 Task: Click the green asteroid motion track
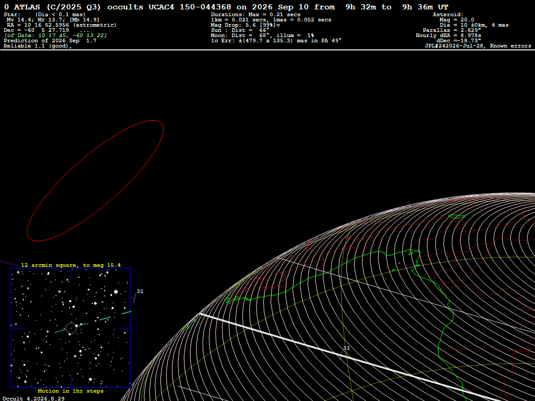[x=93, y=321]
